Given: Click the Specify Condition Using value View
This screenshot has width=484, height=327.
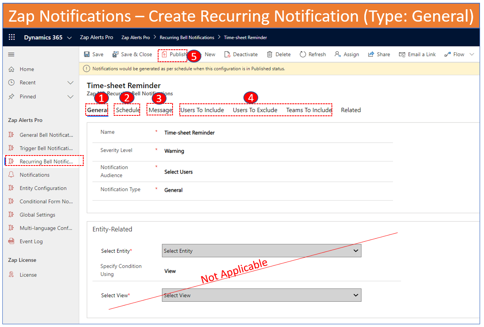Looking at the screenshot, I should pyautogui.click(x=170, y=271).
